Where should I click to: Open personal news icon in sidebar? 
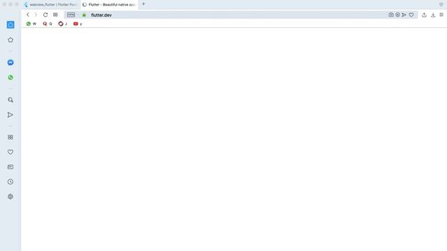(x=10, y=167)
